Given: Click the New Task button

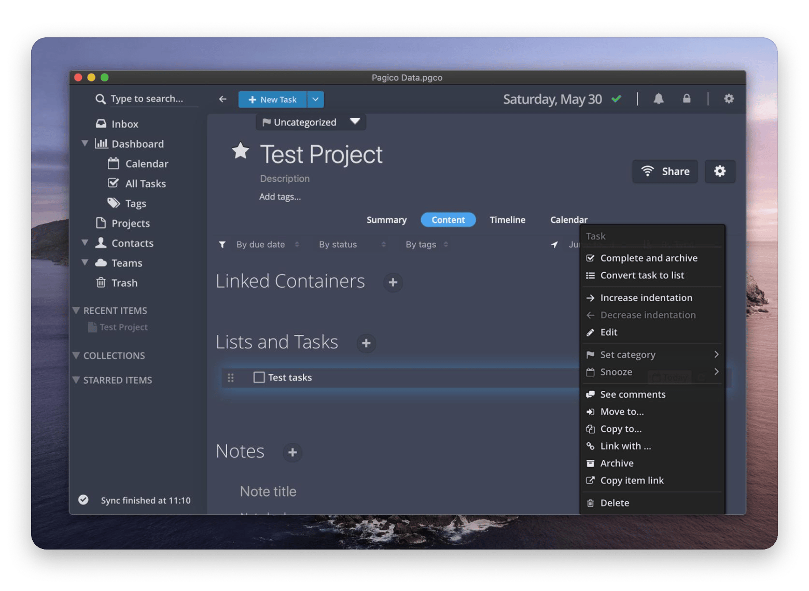Looking at the screenshot, I should 273,100.
